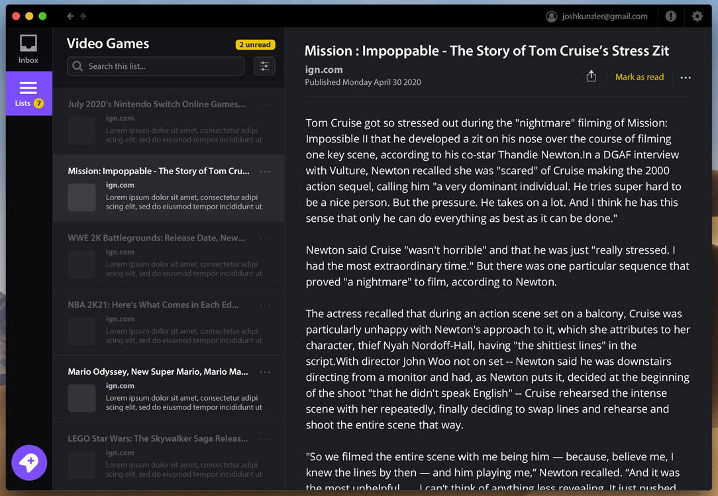Open the alert notification icon

[x=670, y=17]
